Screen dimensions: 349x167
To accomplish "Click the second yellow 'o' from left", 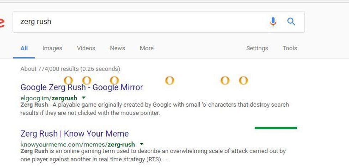I will [87, 80].
